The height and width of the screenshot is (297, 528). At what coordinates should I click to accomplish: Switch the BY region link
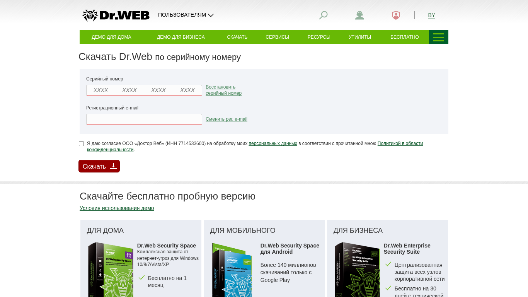(431, 15)
